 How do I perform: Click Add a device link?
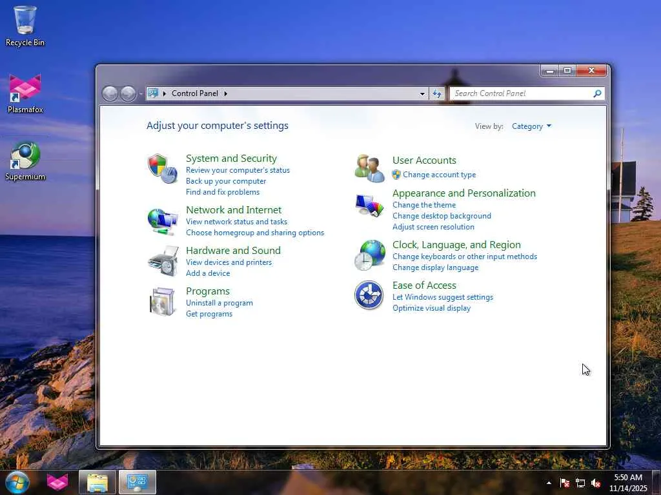[x=208, y=273]
